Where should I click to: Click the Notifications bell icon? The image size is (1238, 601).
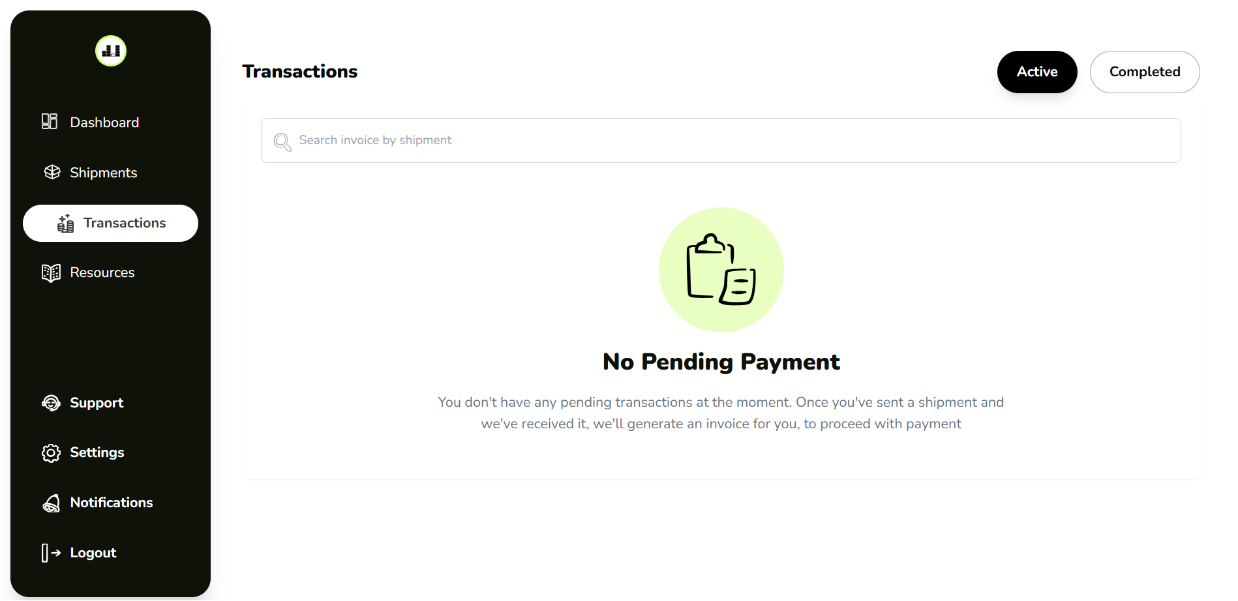coord(52,503)
